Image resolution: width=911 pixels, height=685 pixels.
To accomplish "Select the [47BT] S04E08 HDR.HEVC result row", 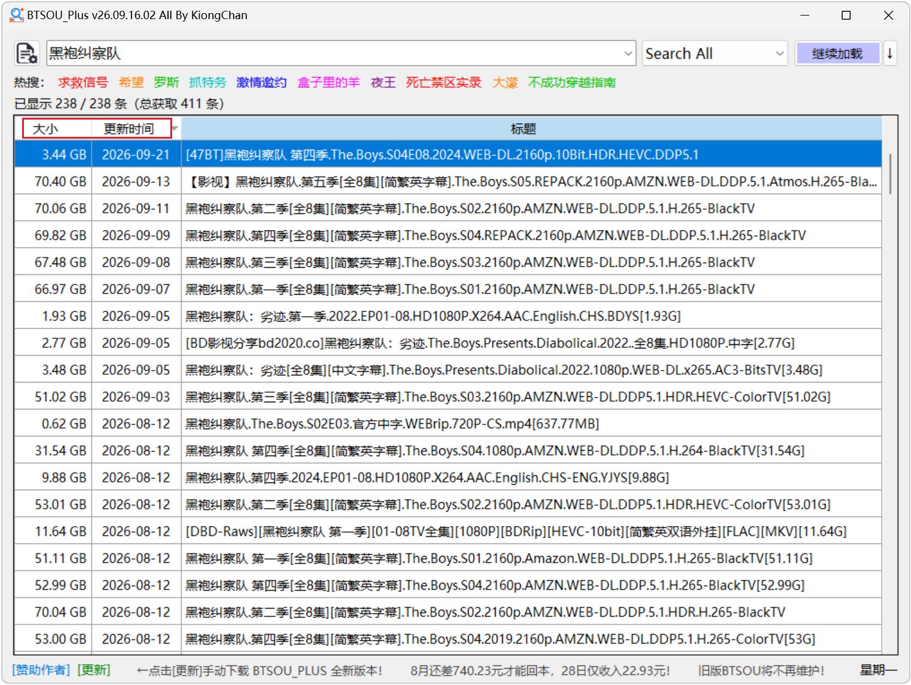I will (448, 154).
